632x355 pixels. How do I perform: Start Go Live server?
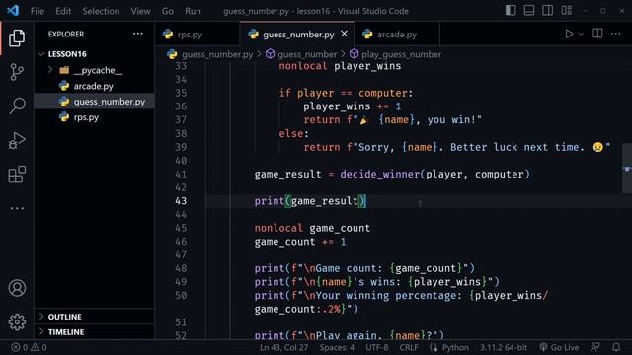click(559, 347)
